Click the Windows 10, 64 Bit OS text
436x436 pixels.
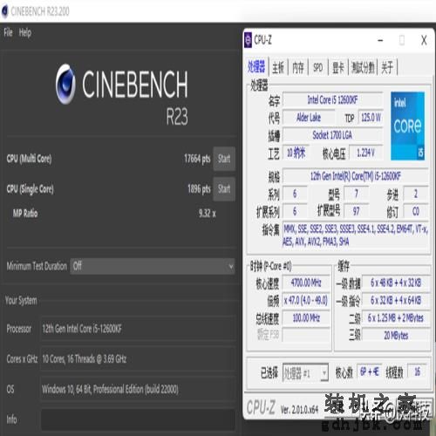tap(110, 389)
